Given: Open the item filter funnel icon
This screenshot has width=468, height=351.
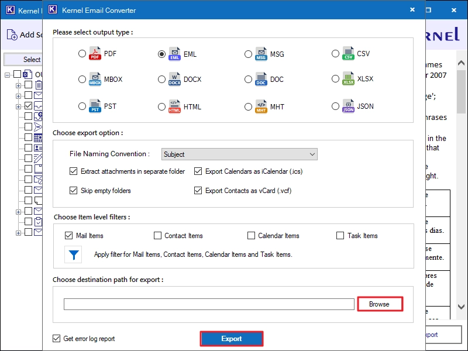Looking at the screenshot, I should (x=74, y=254).
